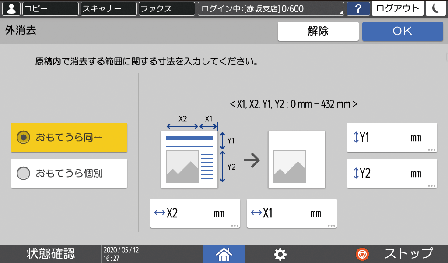Switch to the スキャナー function
Image resolution: width=448 pixels, height=263 pixels.
(108, 8)
